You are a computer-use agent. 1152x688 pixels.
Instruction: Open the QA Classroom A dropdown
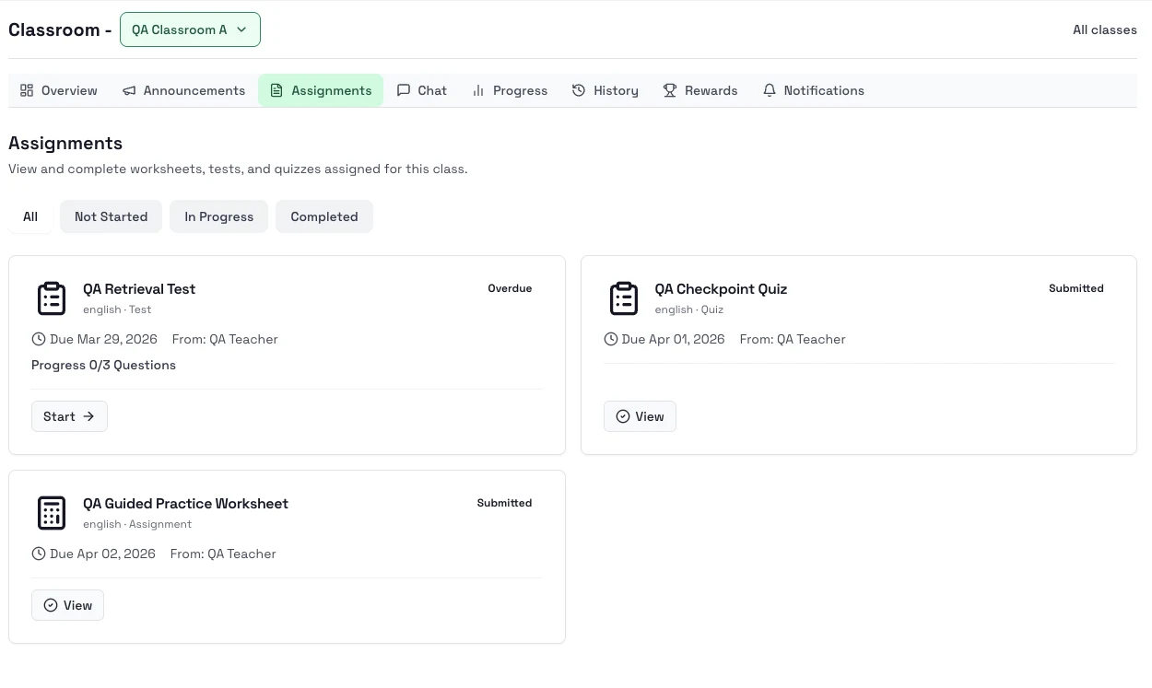[x=190, y=29]
